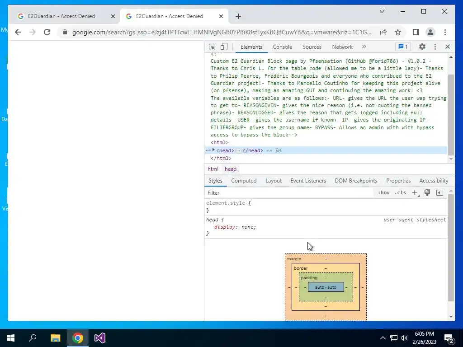Open the DOM Breakpoints tab

point(356,181)
